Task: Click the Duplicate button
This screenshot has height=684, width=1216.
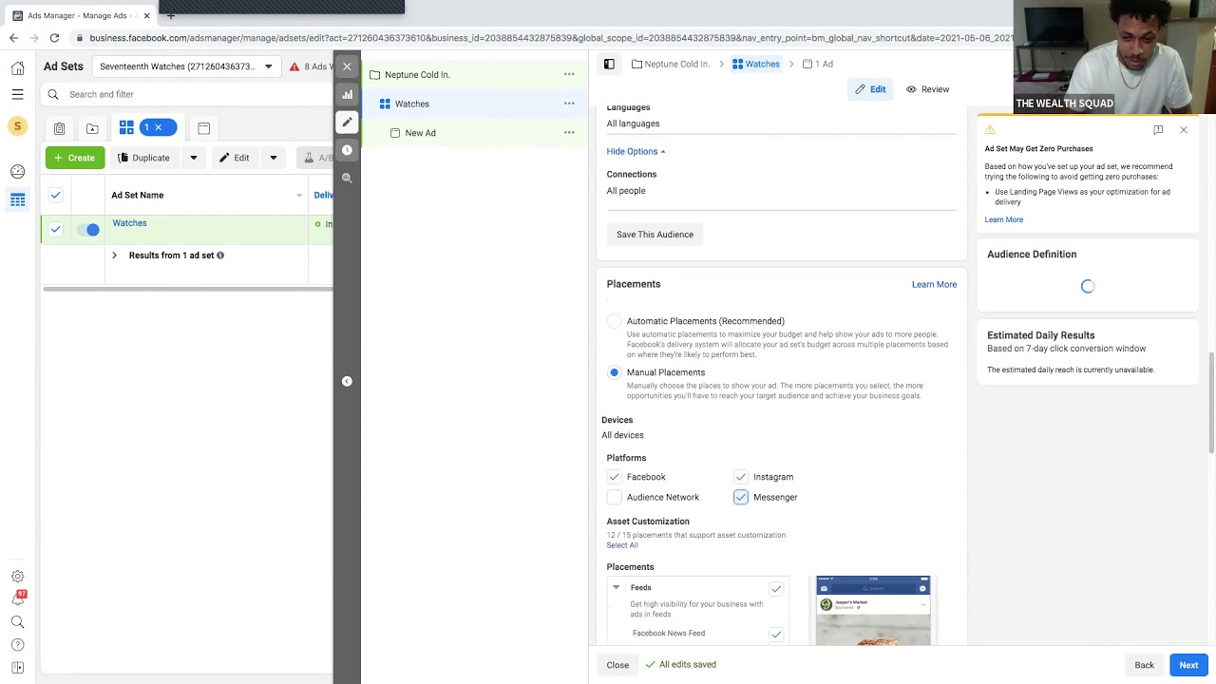Action: click(x=144, y=158)
